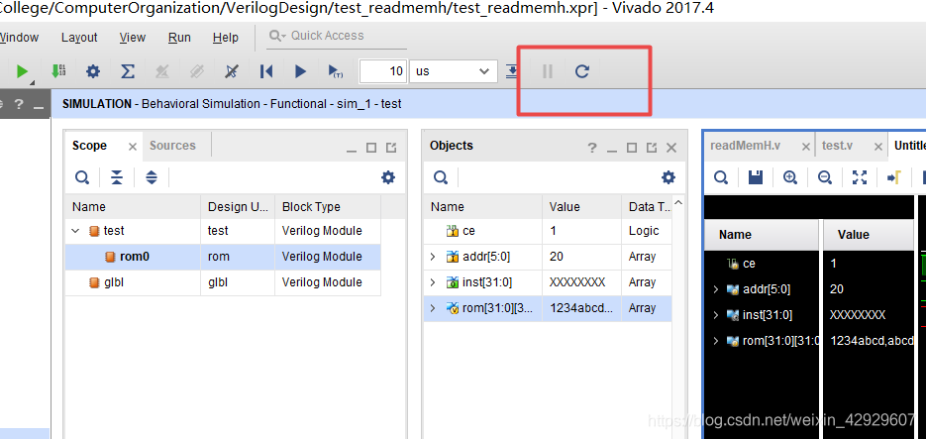Restart the simulation with rewind icon

point(266,71)
